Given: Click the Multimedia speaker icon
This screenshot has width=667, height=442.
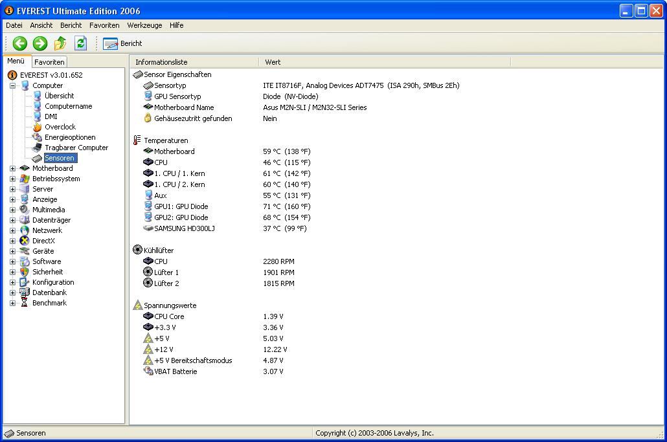Looking at the screenshot, I should click(x=25, y=210).
